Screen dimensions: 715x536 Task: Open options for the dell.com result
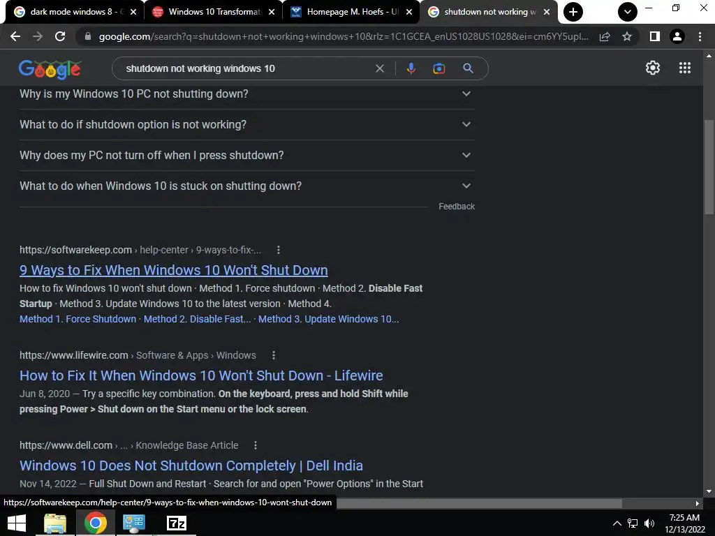click(x=256, y=445)
